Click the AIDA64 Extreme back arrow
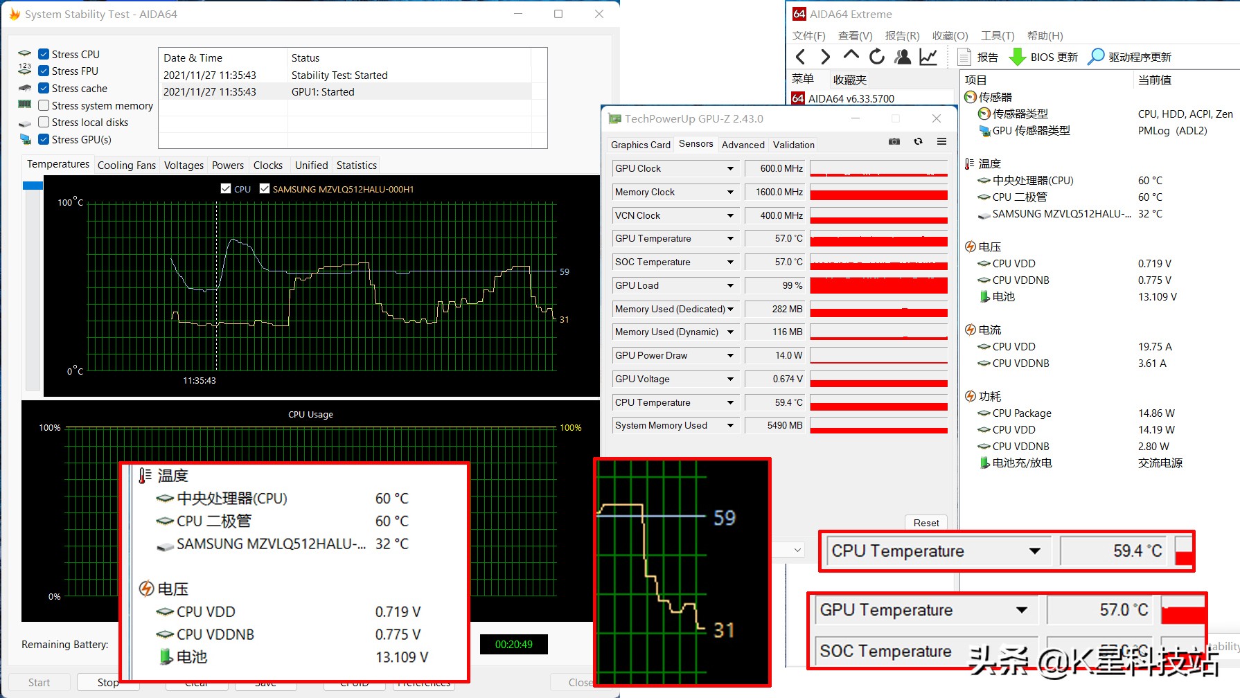1240x698 pixels. (x=801, y=57)
